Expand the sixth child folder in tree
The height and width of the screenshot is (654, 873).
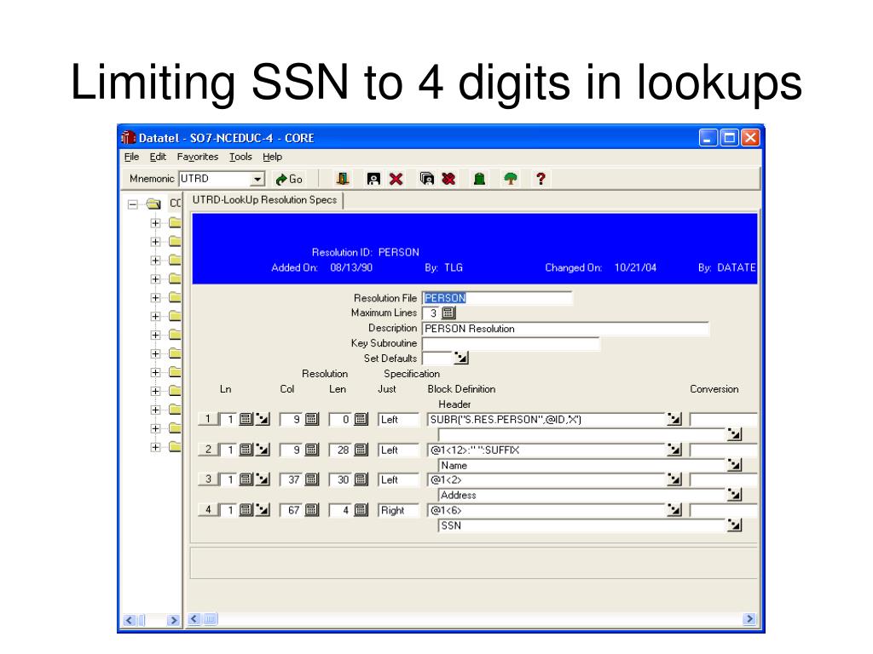155,317
